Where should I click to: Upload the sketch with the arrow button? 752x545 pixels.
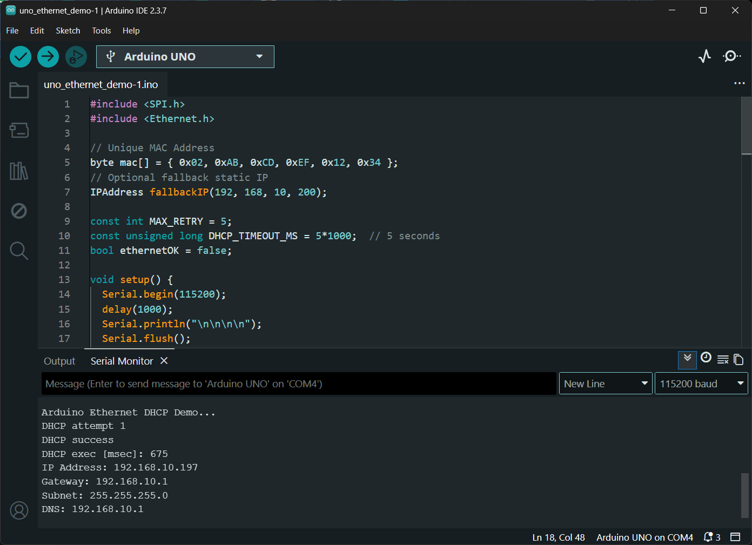coord(48,57)
